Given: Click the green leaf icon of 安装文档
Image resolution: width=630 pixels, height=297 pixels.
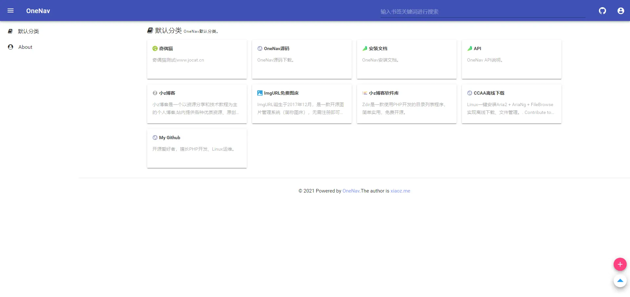Looking at the screenshot, I should point(365,48).
